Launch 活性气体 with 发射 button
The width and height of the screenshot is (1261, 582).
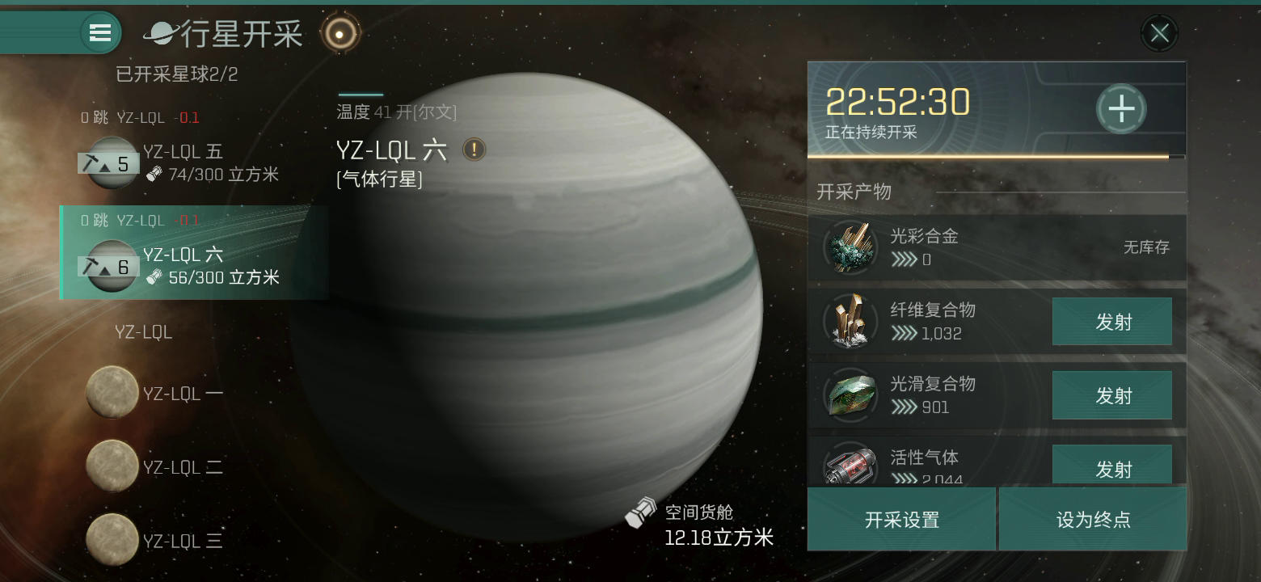(1112, 465)
